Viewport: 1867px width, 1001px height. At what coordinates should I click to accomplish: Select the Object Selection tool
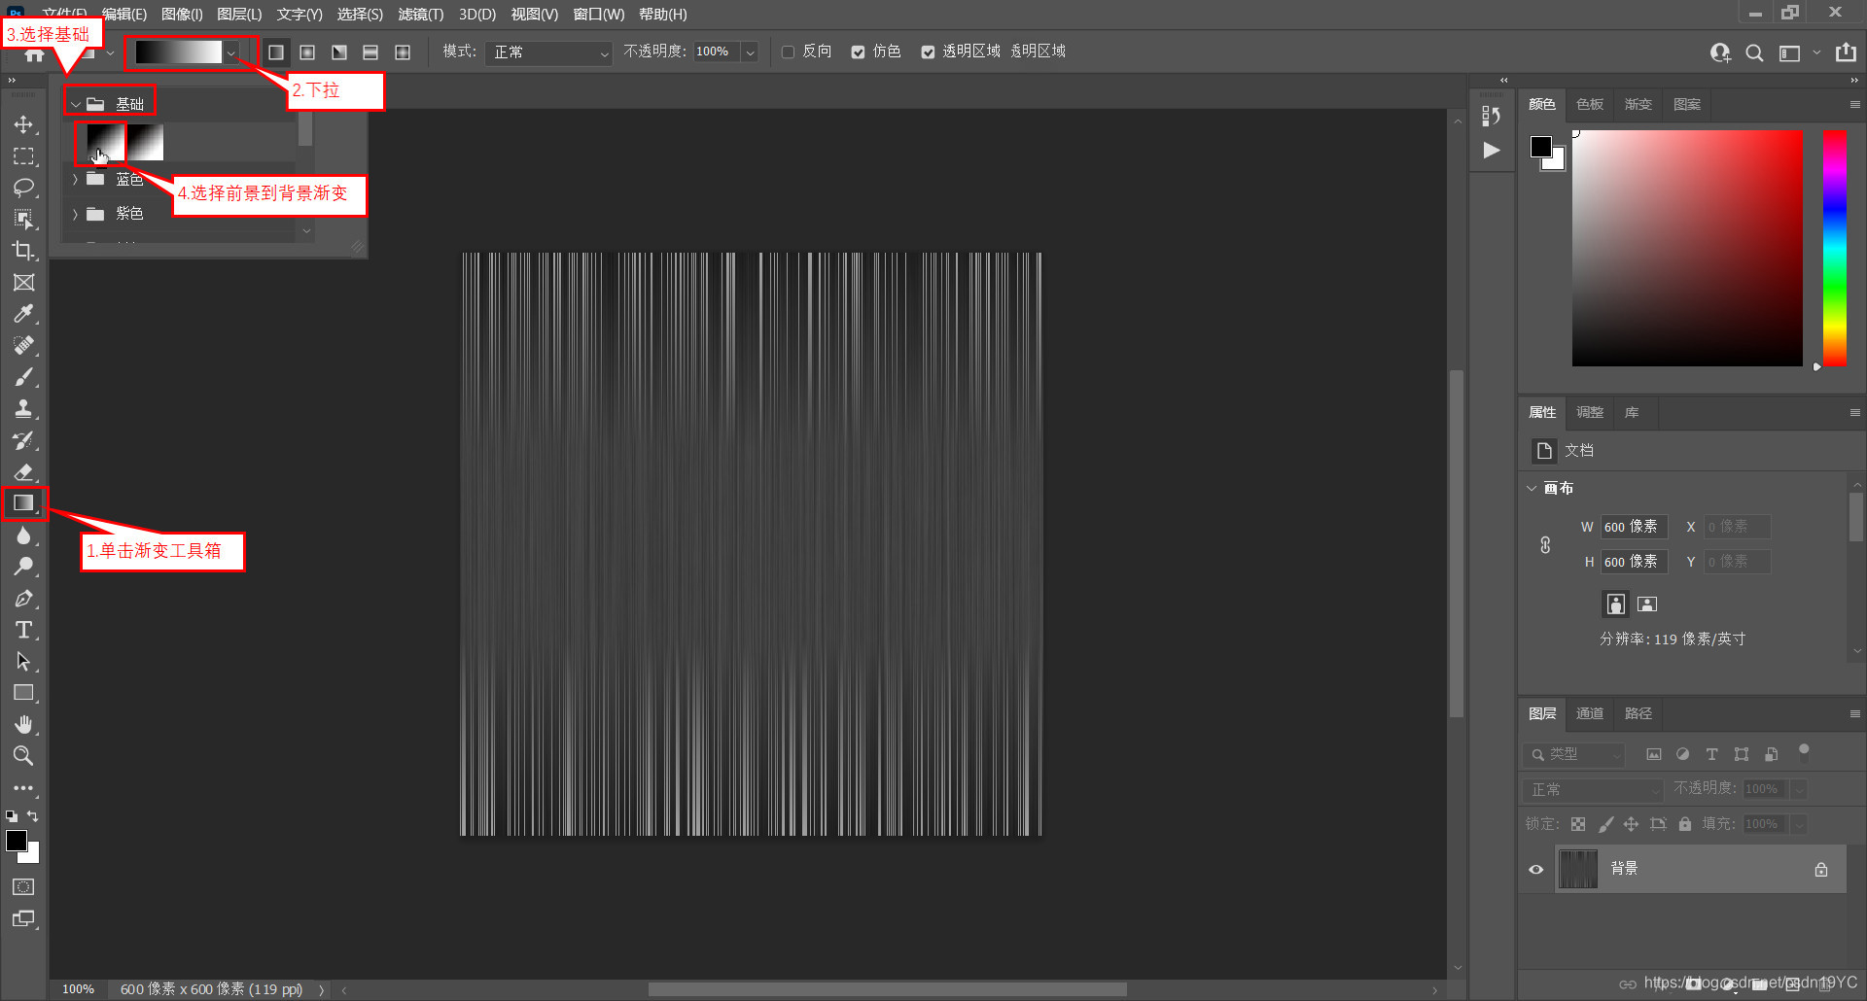(x=23, y=219)
